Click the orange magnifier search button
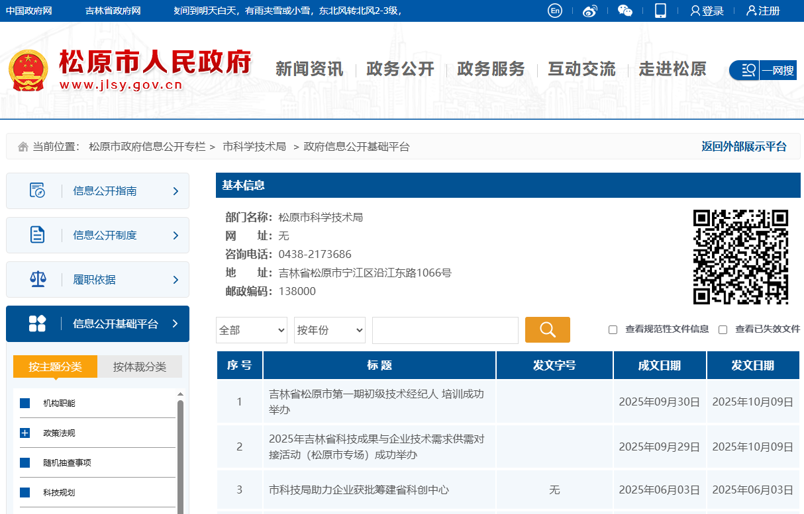 click(x=547, y=329)
